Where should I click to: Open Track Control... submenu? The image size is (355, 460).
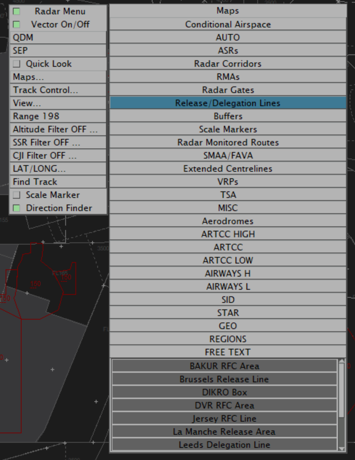tap(58, 90)
